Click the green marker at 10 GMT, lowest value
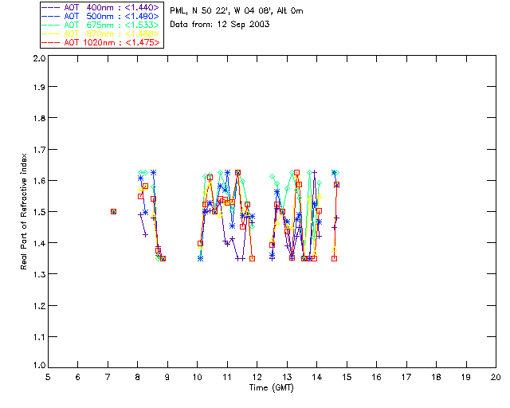 pos(200,258)
